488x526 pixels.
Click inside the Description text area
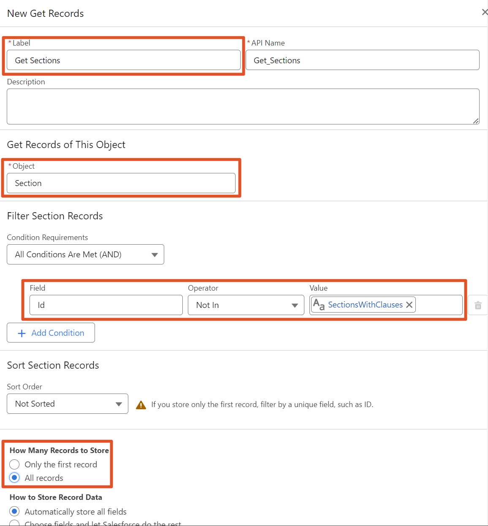pyautogui.click(x=243, y=106)
